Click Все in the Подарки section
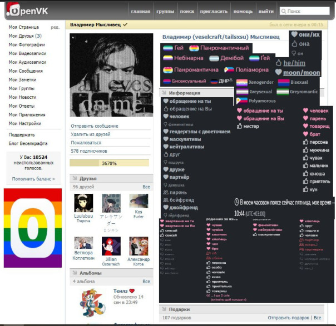The width and height of the screenshot is (336, 326). tap(317, 318)
